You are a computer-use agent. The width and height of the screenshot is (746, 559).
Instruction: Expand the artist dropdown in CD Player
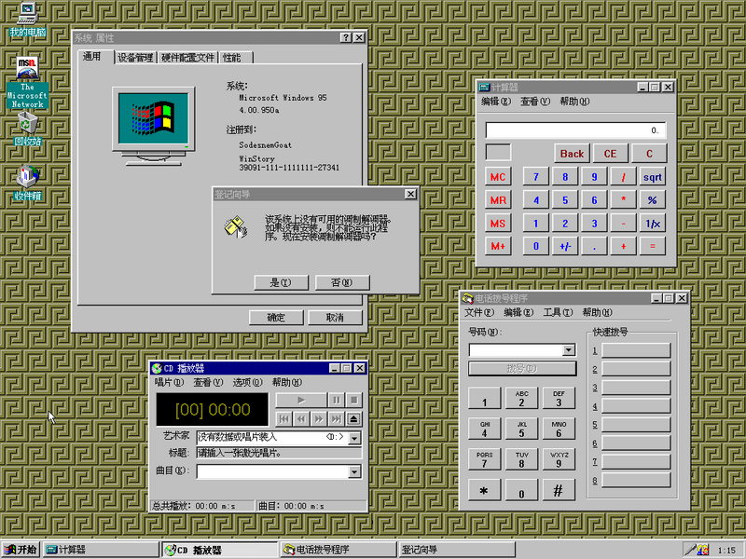click(354, 438)
